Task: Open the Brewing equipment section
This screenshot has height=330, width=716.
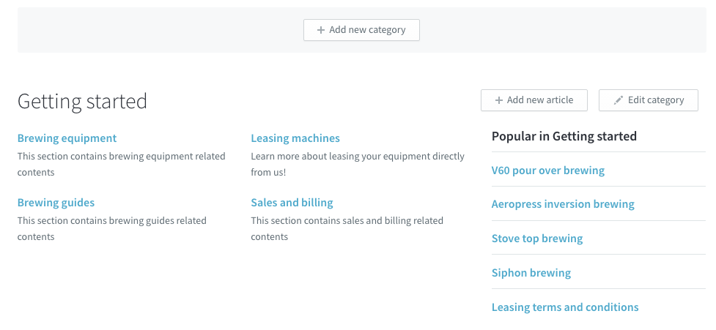Action: pyautogui.click(x=67, y=138)
